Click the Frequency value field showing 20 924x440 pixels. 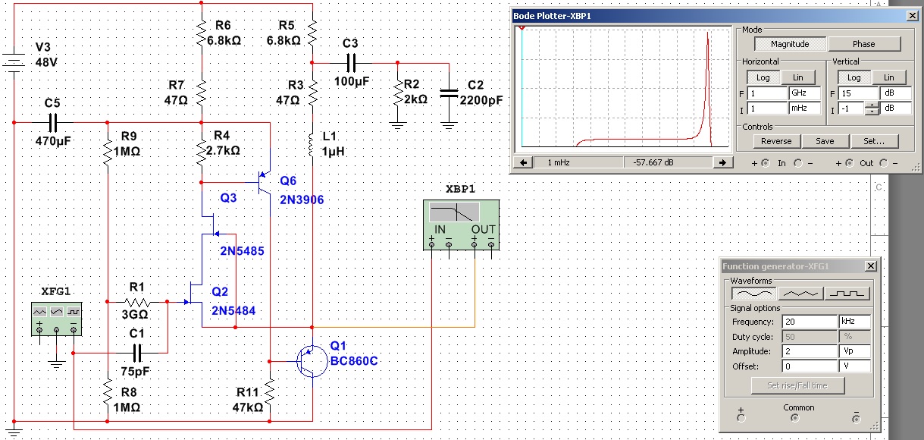809,322
